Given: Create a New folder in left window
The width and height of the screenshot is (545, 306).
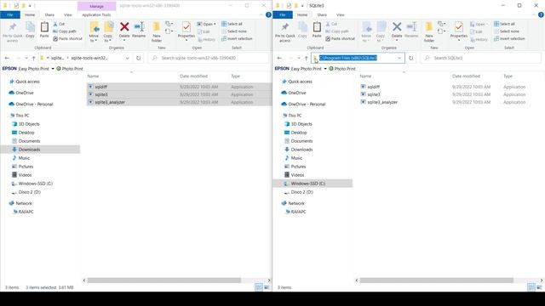Looking at the screenshot, I should coord(157,32).
